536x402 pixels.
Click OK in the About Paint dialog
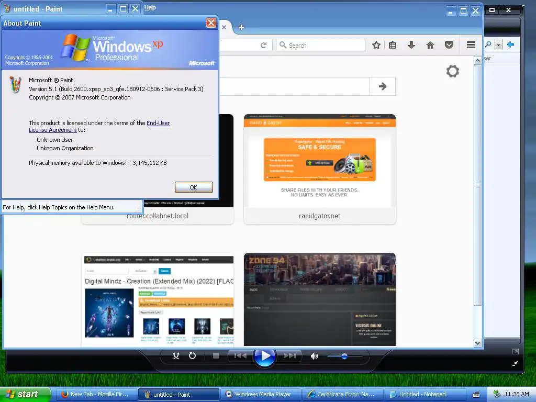(x=194, y=187)
